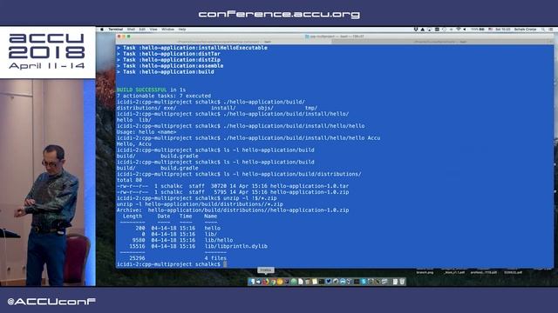
Task: Click the 'Archive:' path line
Action: click(x=233, y=210)
